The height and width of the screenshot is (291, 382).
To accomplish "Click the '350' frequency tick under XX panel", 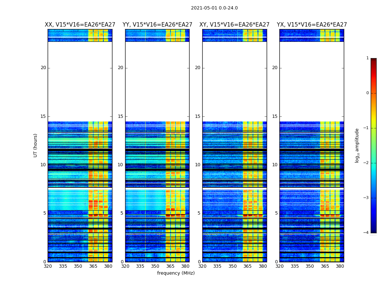I will [x=78, y=266].
